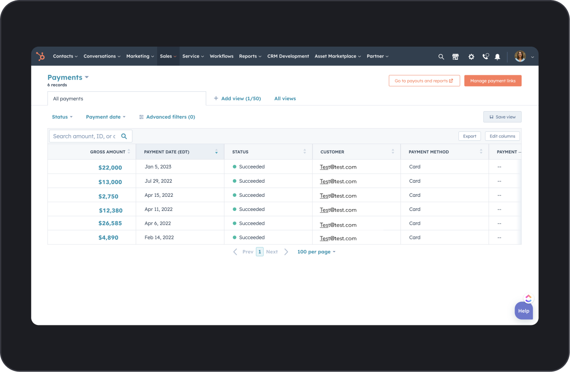Open the 100 per page dropdown
This screenshot has width=570, height=372.
[x=316, y=251]
